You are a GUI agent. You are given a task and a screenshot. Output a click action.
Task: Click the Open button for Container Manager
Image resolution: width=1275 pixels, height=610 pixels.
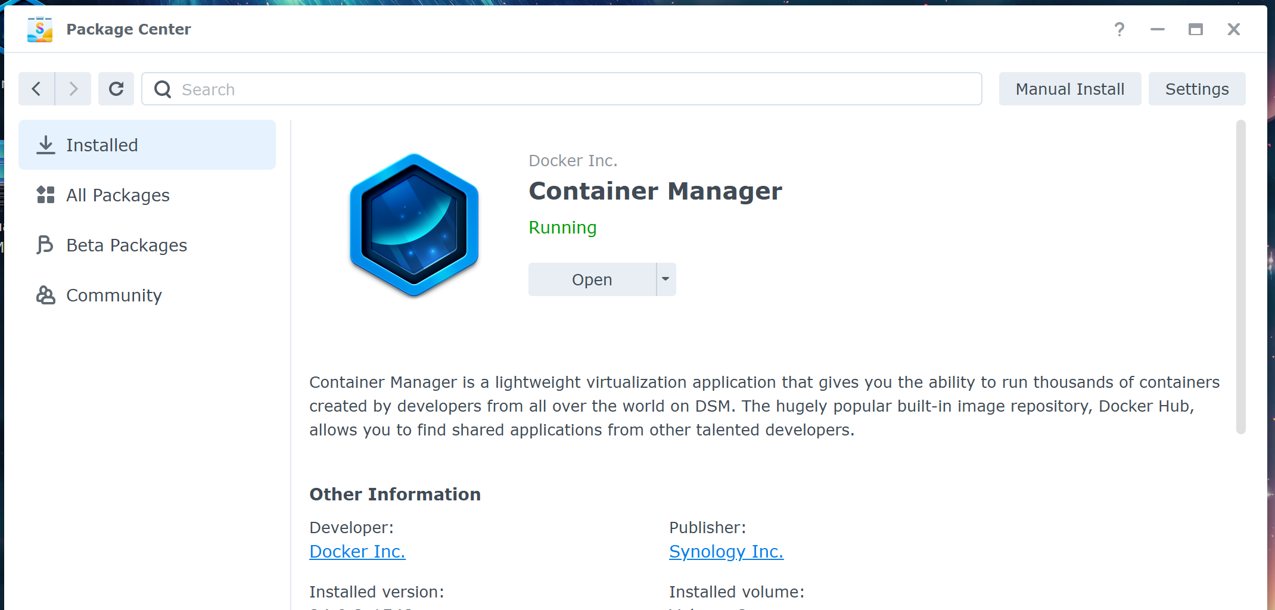592,279
